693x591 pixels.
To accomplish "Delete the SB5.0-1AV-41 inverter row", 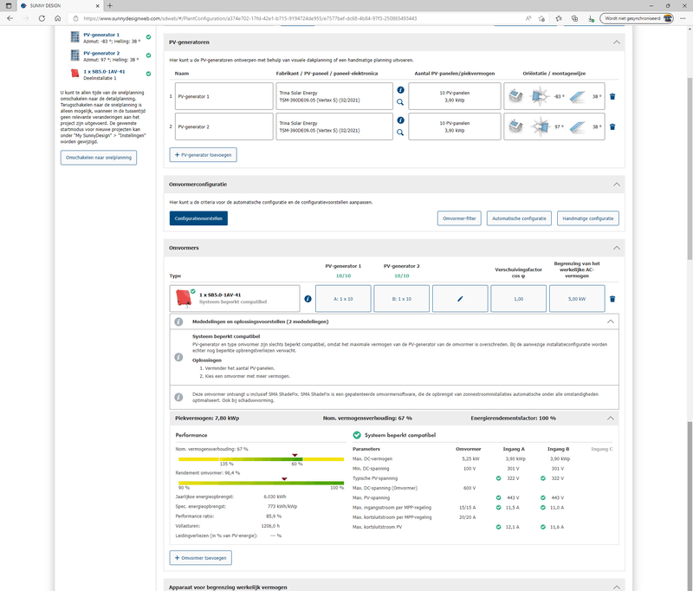I will point(612,299).
